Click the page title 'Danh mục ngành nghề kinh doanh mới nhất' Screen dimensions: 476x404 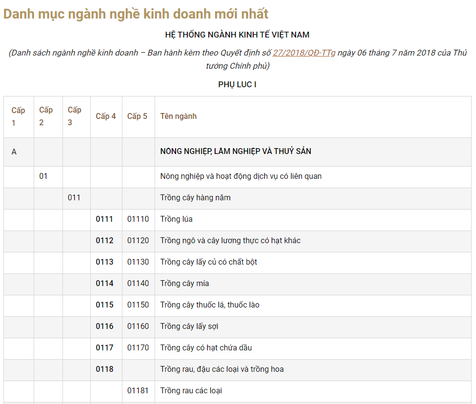(x=136, y=14)
